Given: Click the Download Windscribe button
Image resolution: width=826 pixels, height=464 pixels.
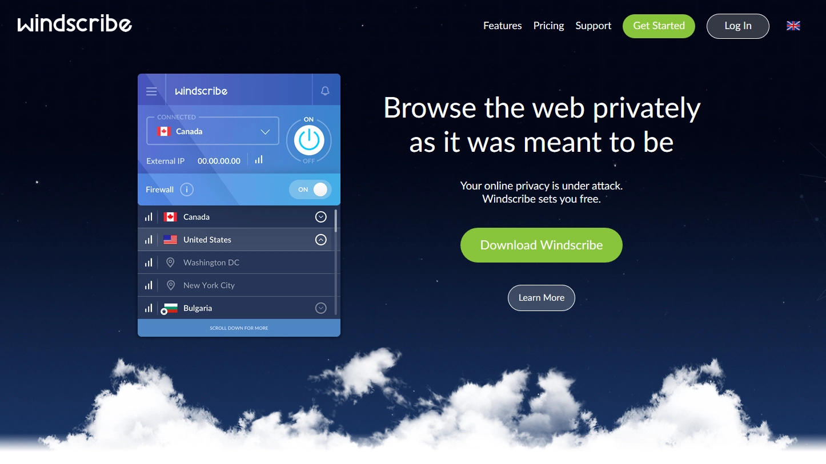Looking at the screenshot, I should click(x=542, y=245).
